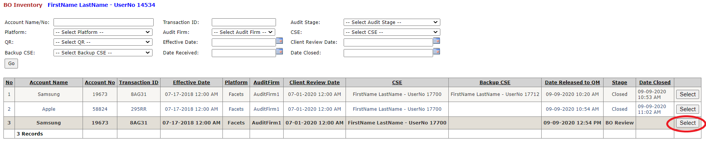Focus the Account Name/No input field

pos(104,22)
